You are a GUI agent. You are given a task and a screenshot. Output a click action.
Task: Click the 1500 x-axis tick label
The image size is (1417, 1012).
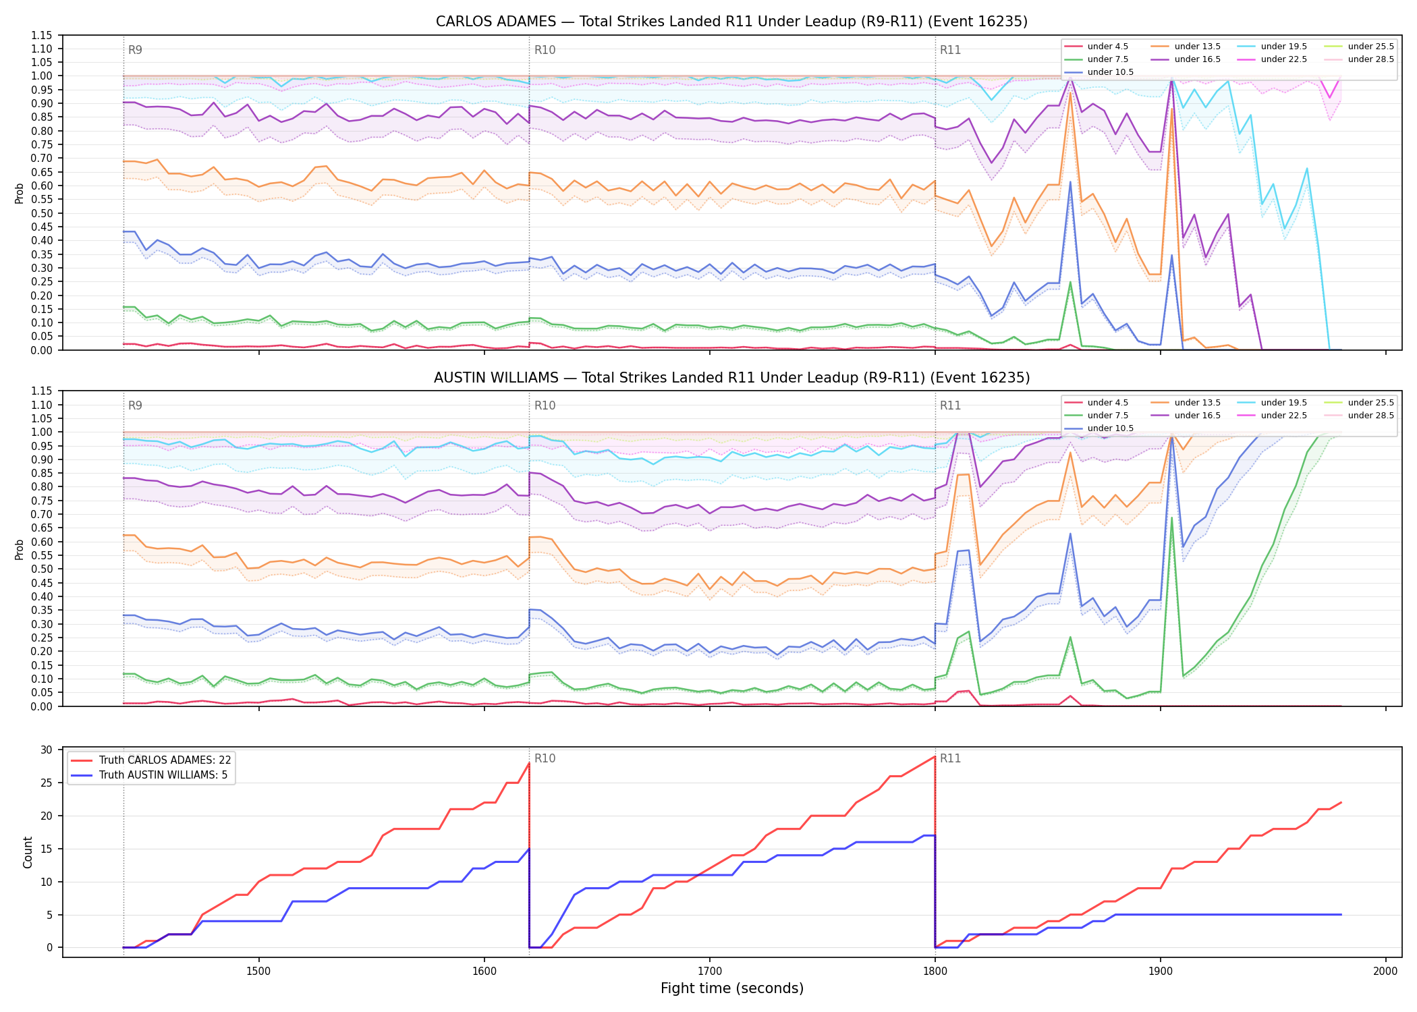pyautogui.click(x=258, y=971)
